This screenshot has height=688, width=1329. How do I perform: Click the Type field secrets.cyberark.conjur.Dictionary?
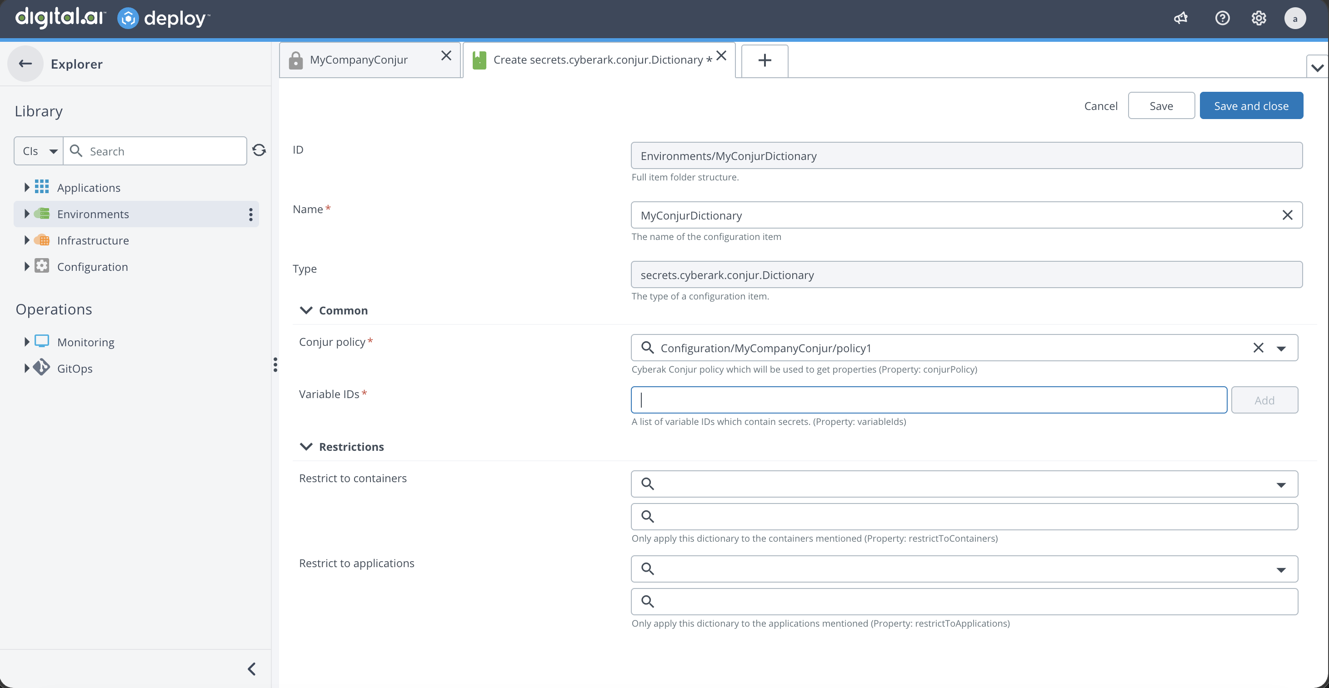966,274
